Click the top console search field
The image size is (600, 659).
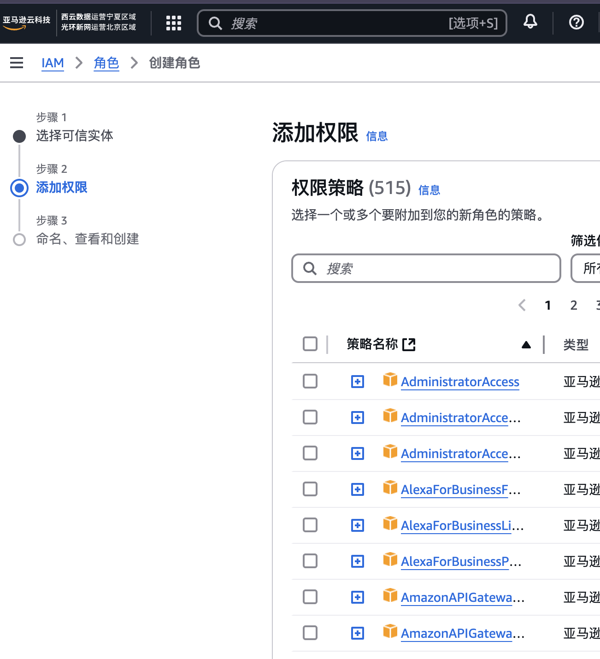[352, 23]
